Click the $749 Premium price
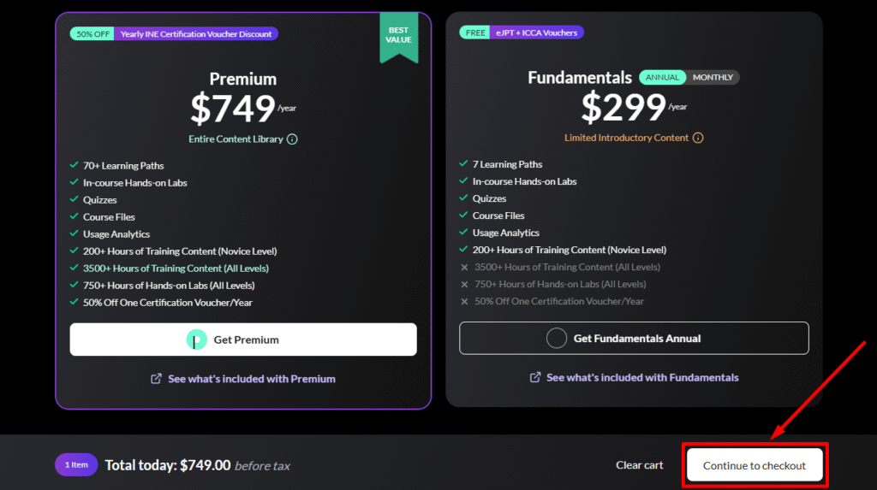The width and height of the screenshot is (877, 490). (232, 109)
